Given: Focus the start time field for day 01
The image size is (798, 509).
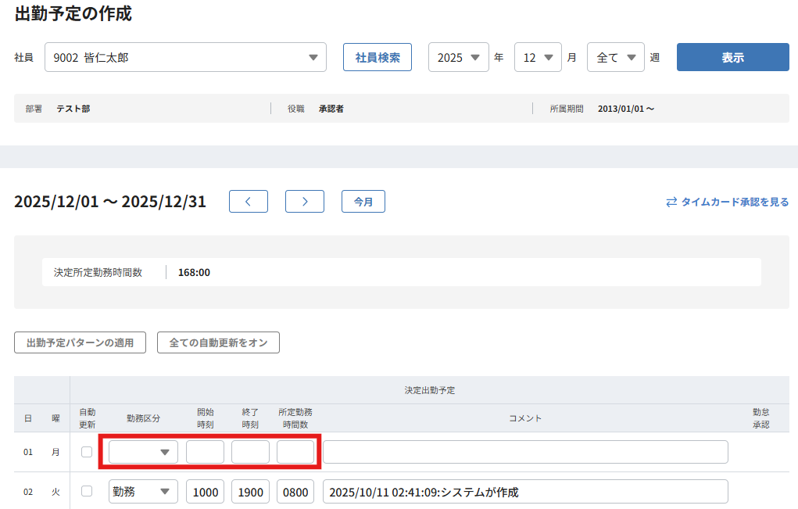Looking at the screenshot, I should tap(205, 452).
